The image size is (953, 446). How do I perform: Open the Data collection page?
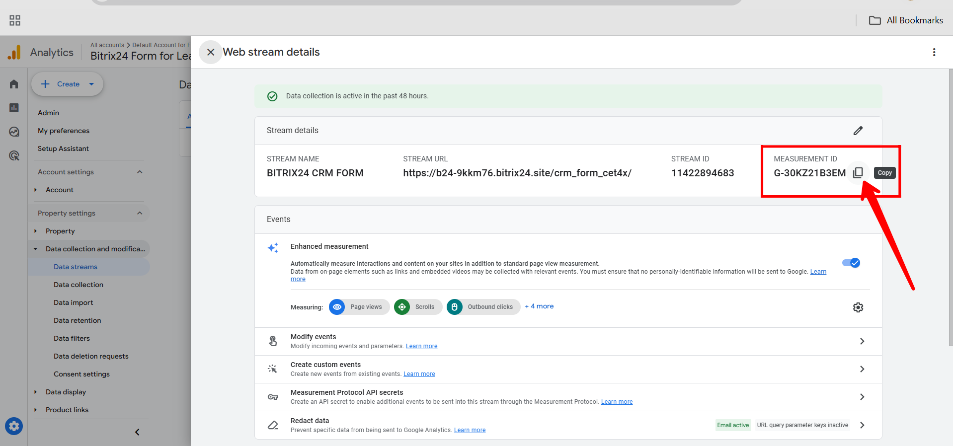tap(79, 285)
